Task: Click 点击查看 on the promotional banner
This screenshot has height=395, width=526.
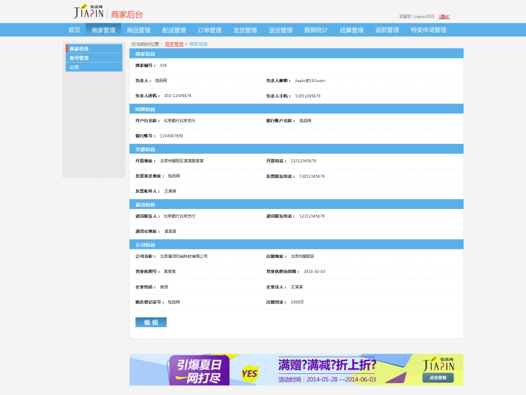Action: [437, 378]
